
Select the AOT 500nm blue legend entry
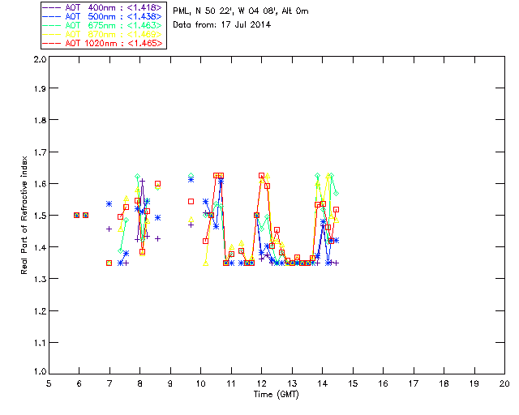pyautogui.click(x=102, y=16)
